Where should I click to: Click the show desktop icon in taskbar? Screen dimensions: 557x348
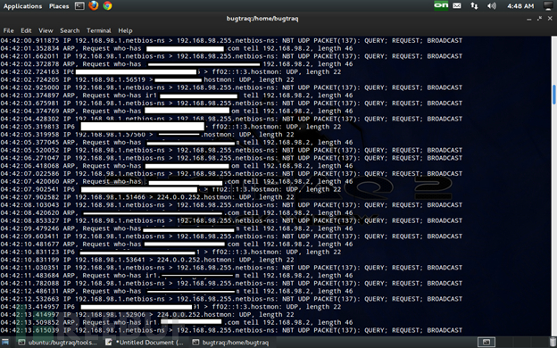click(x=5, y=343)
